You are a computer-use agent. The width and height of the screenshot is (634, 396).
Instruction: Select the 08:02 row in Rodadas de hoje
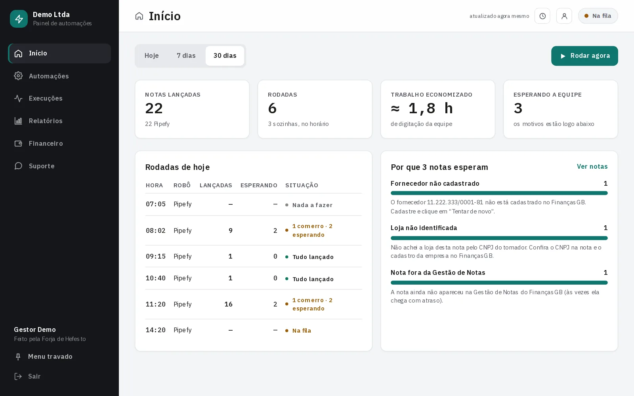254,230
